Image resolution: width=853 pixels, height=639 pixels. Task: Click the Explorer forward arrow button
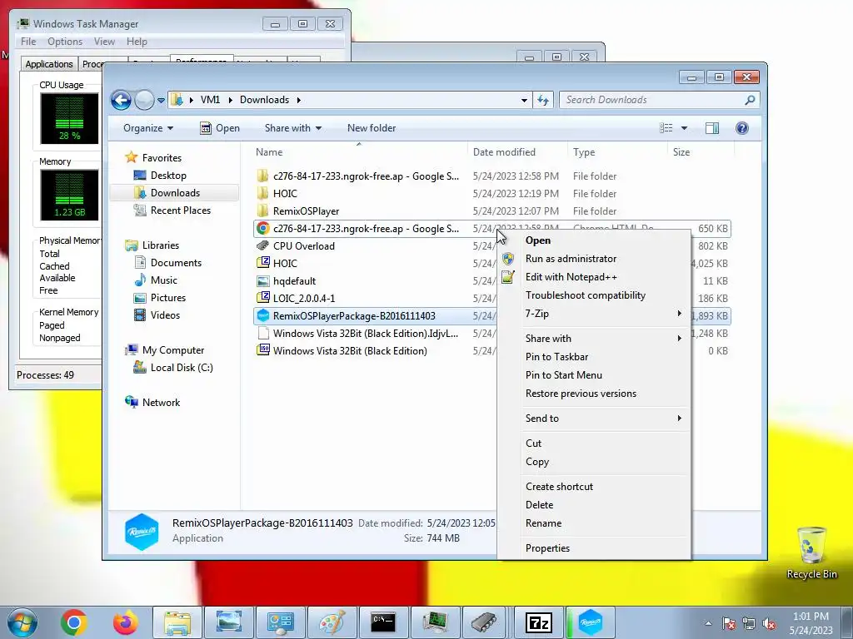144,100
